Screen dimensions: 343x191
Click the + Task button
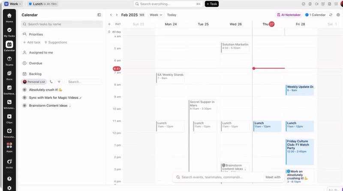tap(211, 4)
